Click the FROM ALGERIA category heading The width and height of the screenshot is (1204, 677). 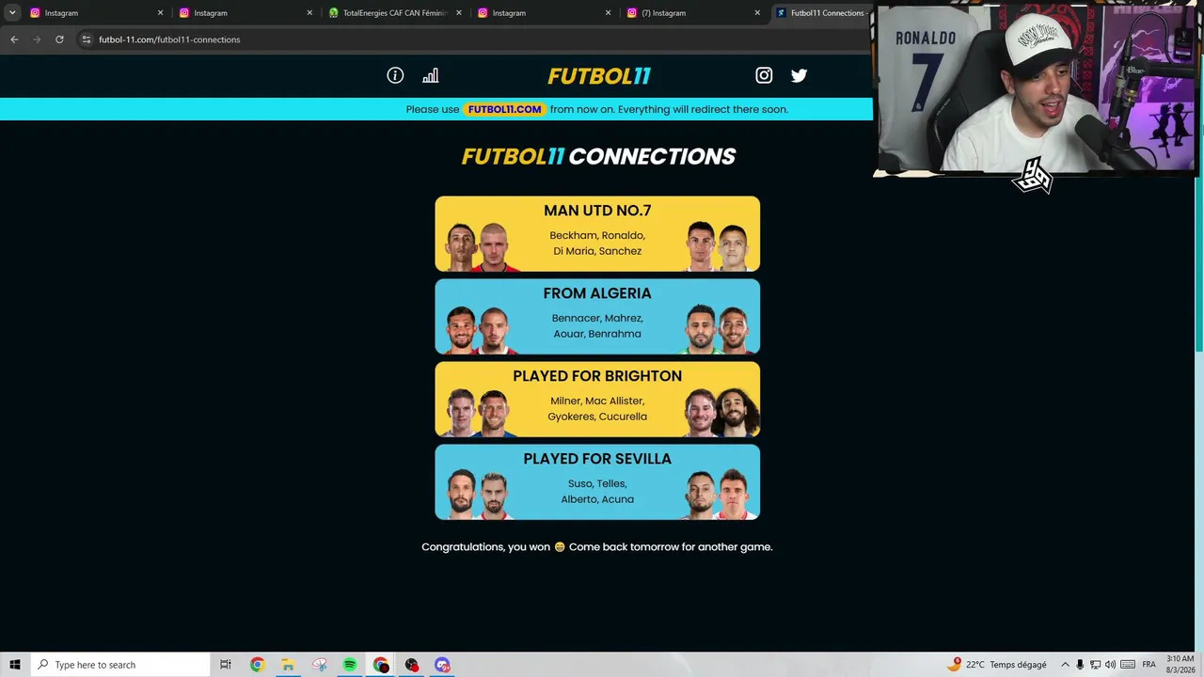pyautogui.click(x=597, y=293)
